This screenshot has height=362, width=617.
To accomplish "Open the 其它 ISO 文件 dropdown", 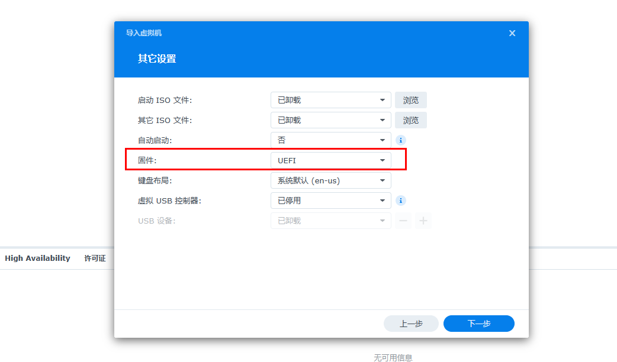I will [x=330, y=120].
